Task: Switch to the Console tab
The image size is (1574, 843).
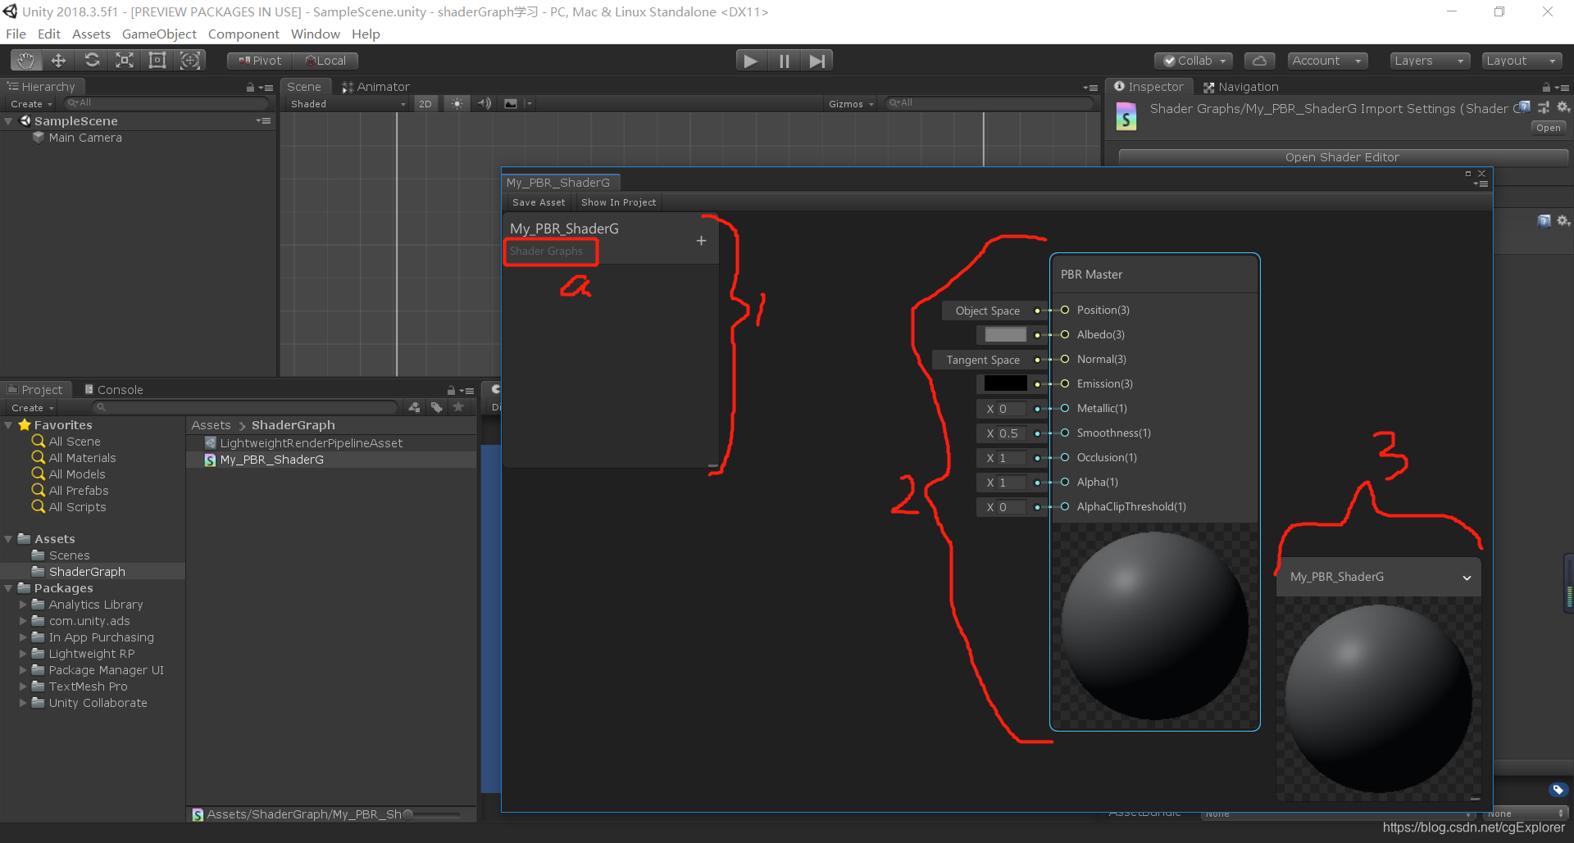Action: tap(113, 390)
